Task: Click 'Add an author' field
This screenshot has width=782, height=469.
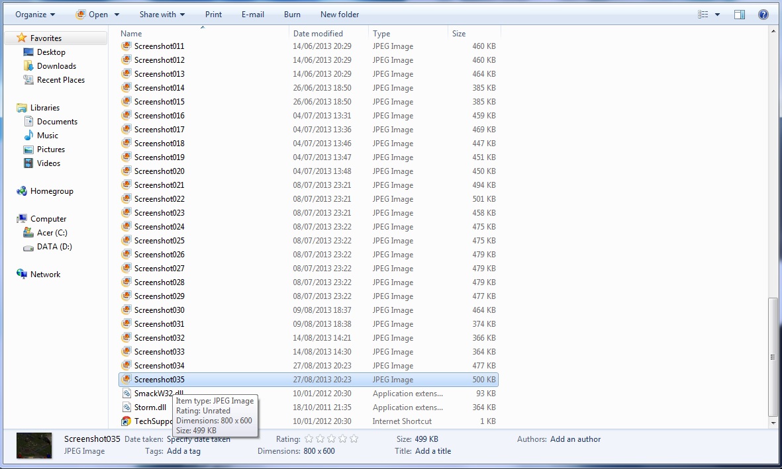Action: [575, 439]
